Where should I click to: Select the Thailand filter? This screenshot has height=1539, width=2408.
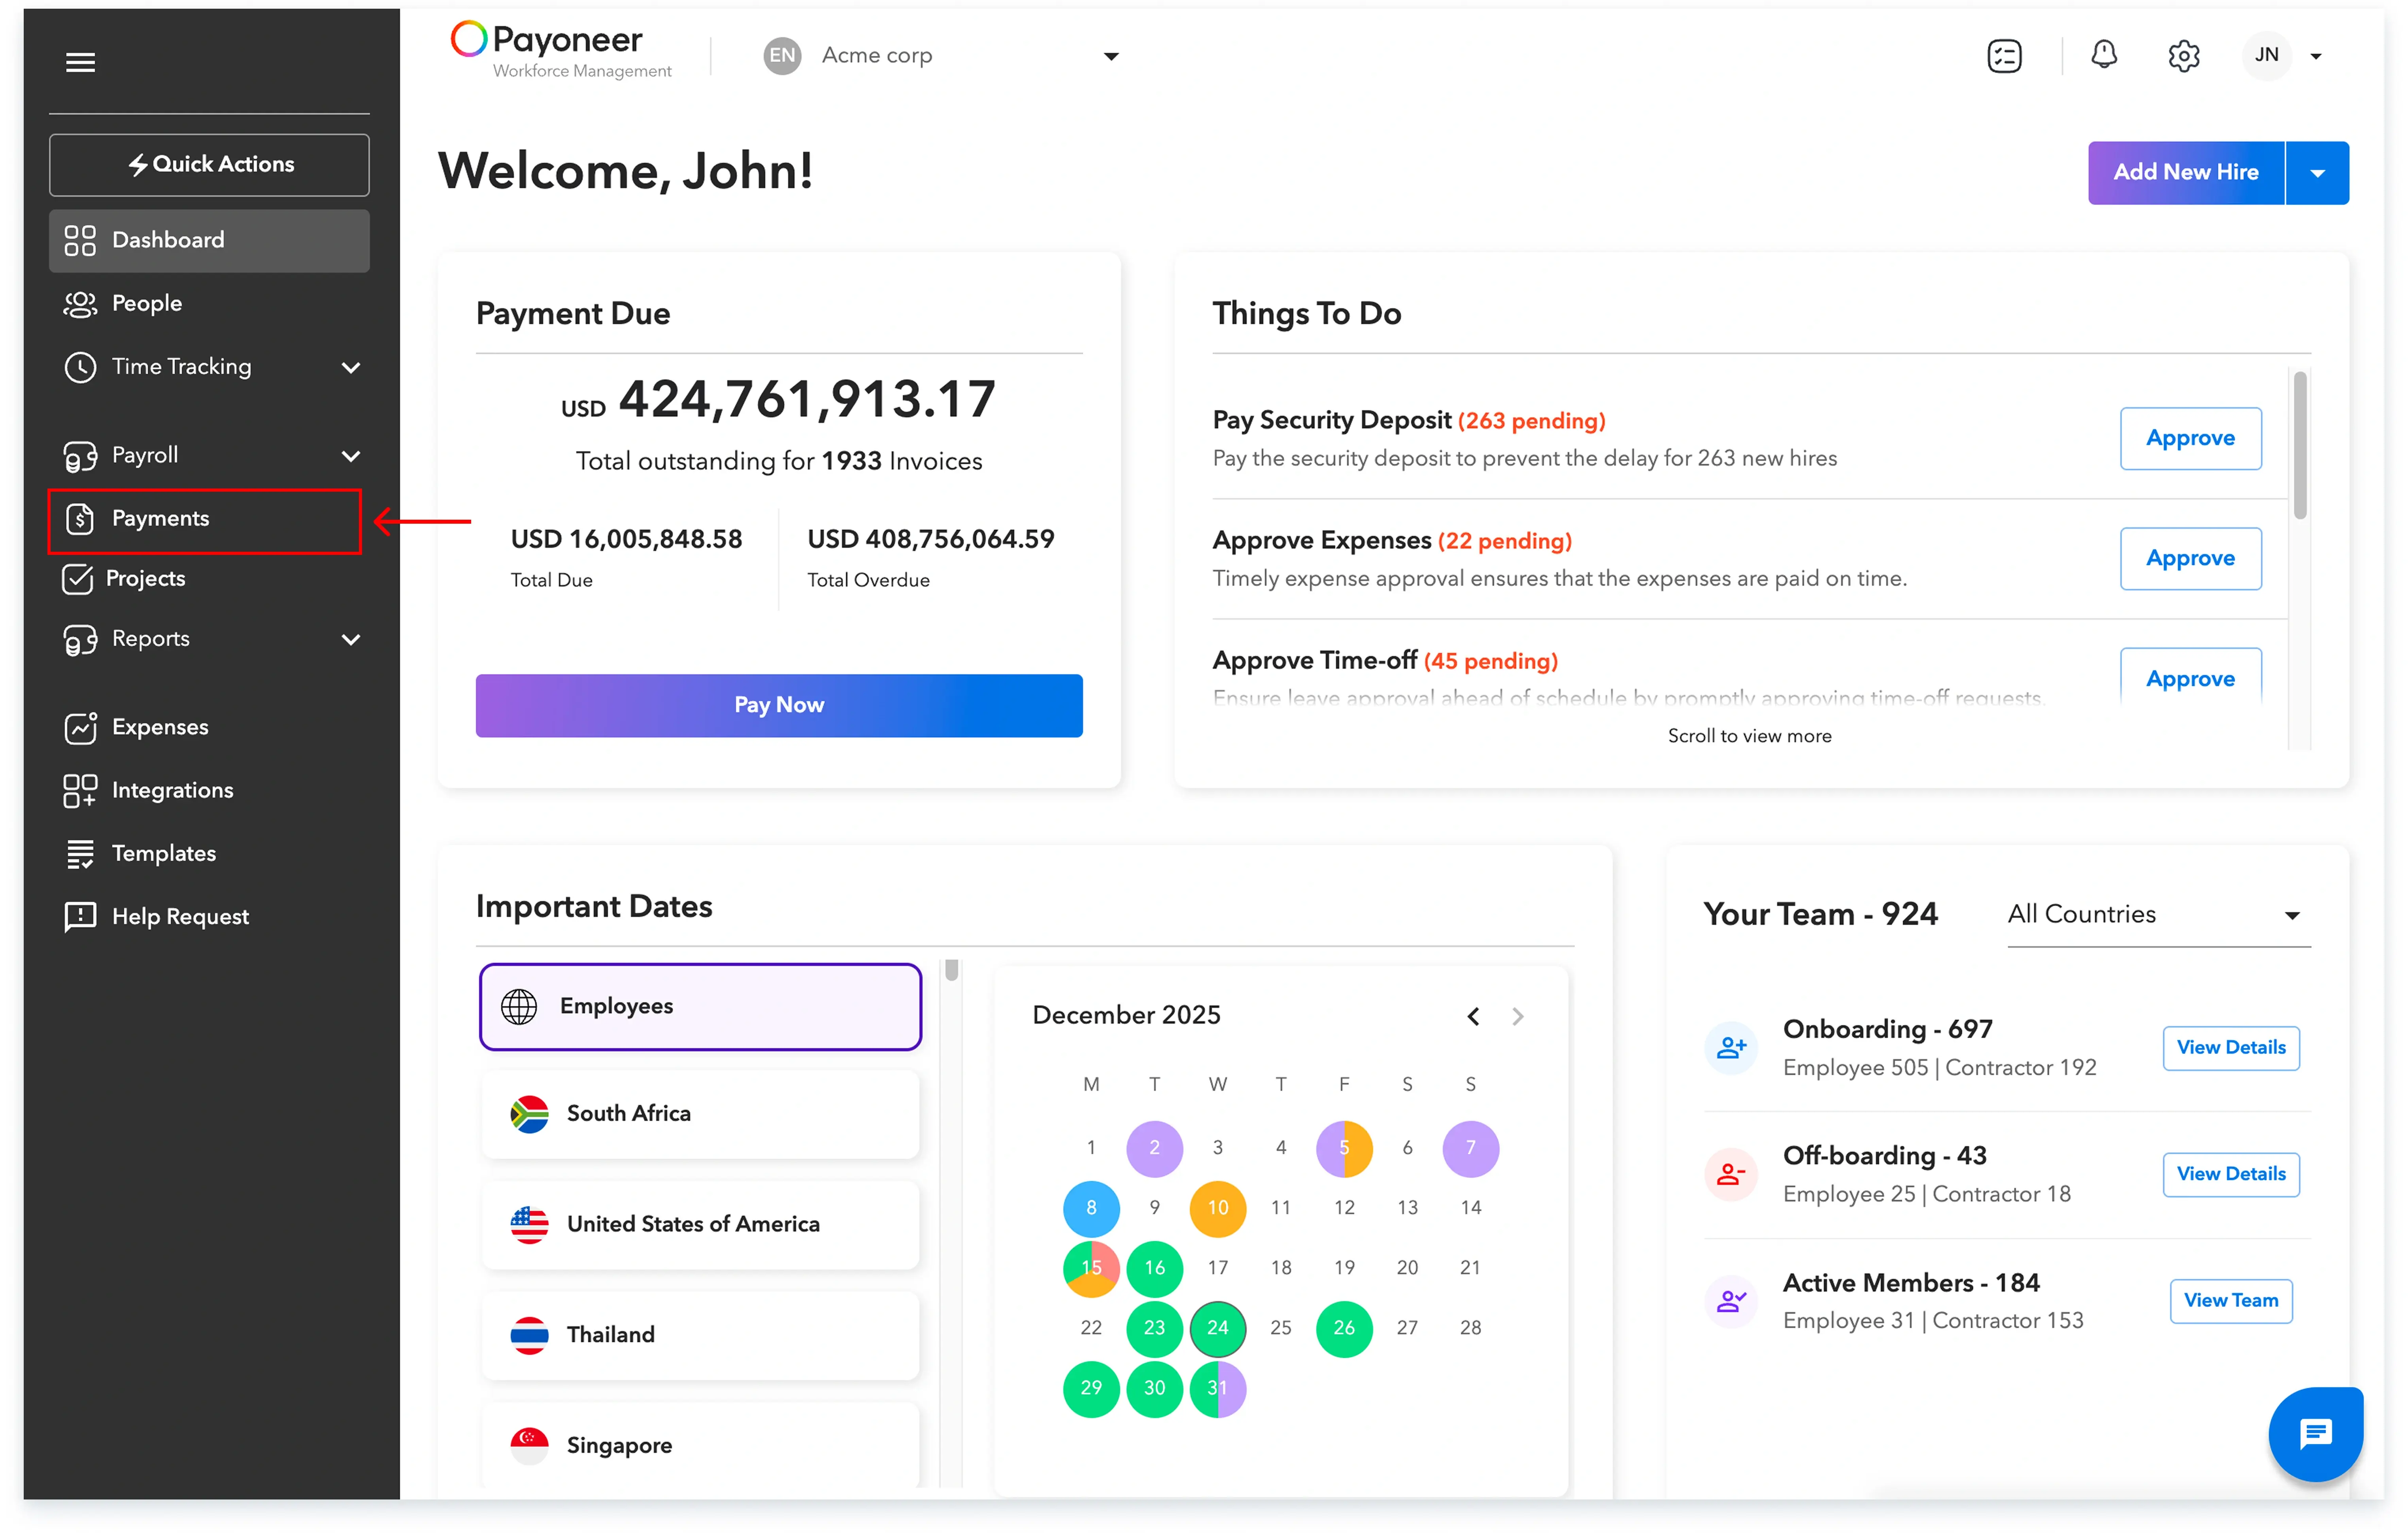[x=699, y=1334]
